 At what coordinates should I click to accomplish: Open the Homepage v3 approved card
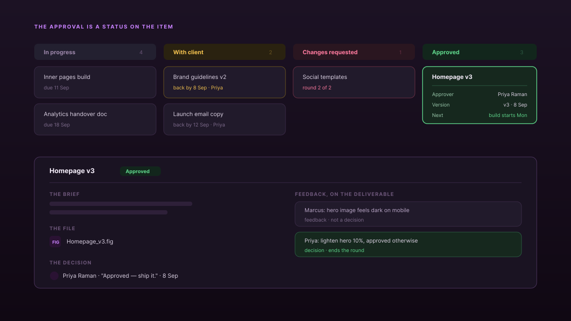pyautogui.click(x=480, y=95)
